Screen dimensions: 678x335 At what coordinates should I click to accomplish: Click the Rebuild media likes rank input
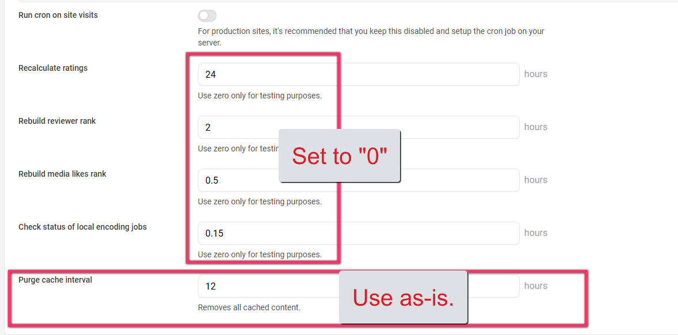click(x=359, y=180)
